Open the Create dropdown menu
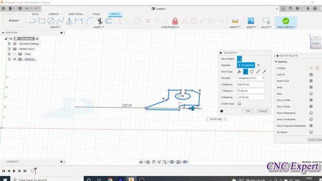The width and height of the screenshot is (322, 181). [x=55, y=27]
